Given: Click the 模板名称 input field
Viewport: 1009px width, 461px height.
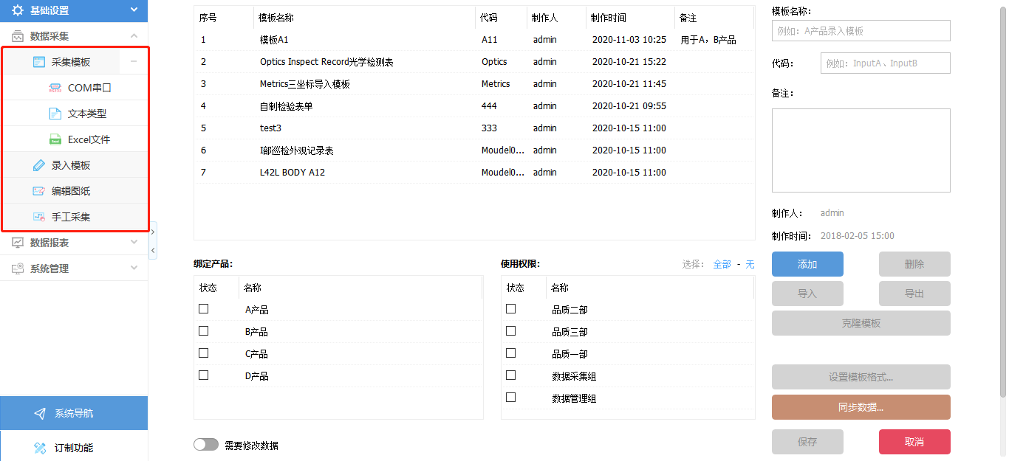Looking at the screenshot, I should [861, 31].
